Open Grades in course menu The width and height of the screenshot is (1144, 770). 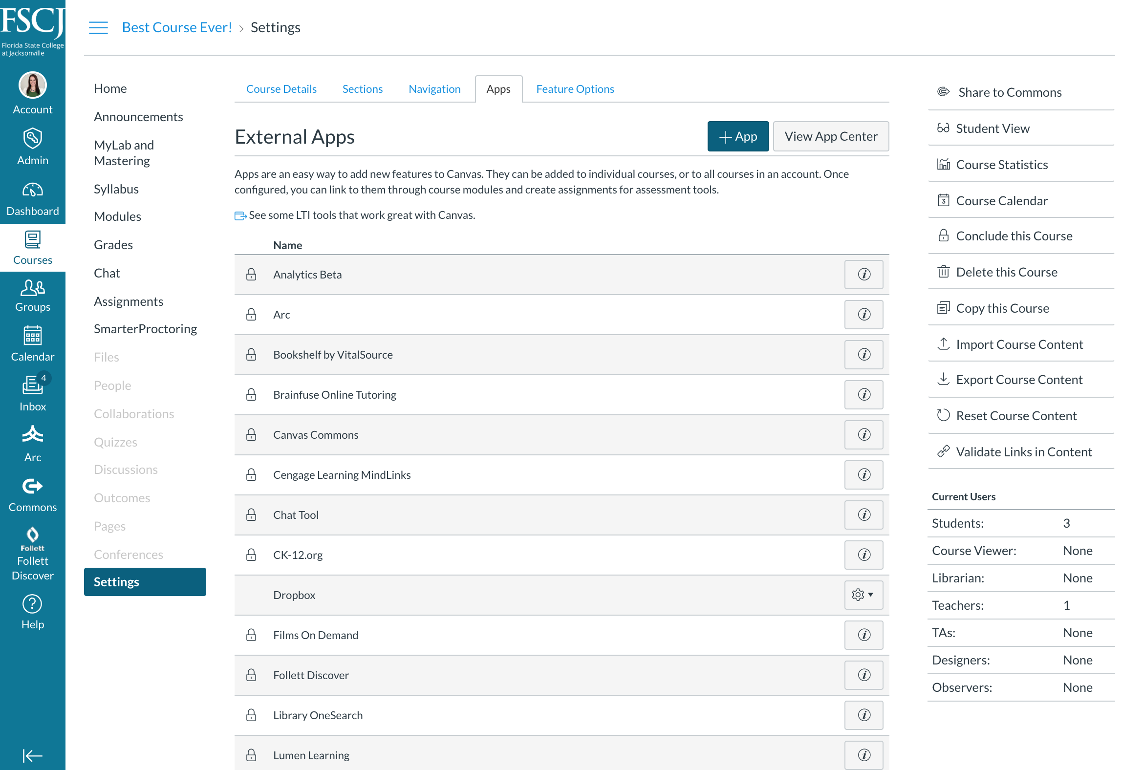(x=113, y=245)
